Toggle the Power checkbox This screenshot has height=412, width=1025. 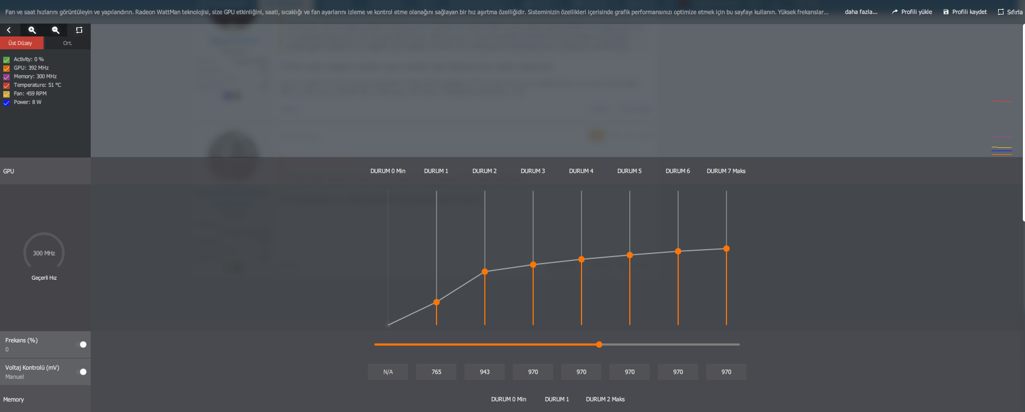(6, 102)
